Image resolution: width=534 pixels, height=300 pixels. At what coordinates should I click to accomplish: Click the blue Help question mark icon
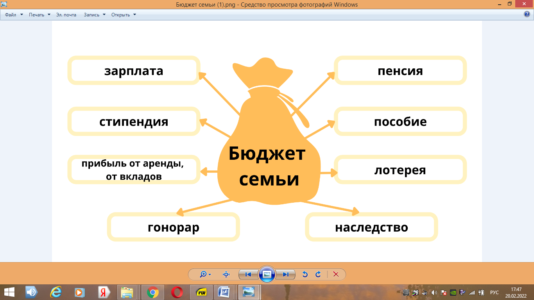click(x=527, y=14)
